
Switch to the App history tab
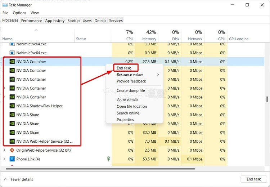(55, 21)
